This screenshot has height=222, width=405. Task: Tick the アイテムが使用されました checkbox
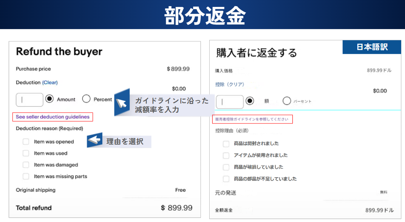click(226, 155)
